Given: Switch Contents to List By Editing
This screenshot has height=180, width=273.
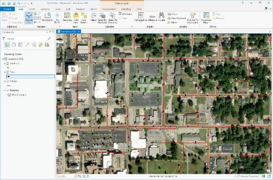Looking at the screenshot, I should (27, 45).
